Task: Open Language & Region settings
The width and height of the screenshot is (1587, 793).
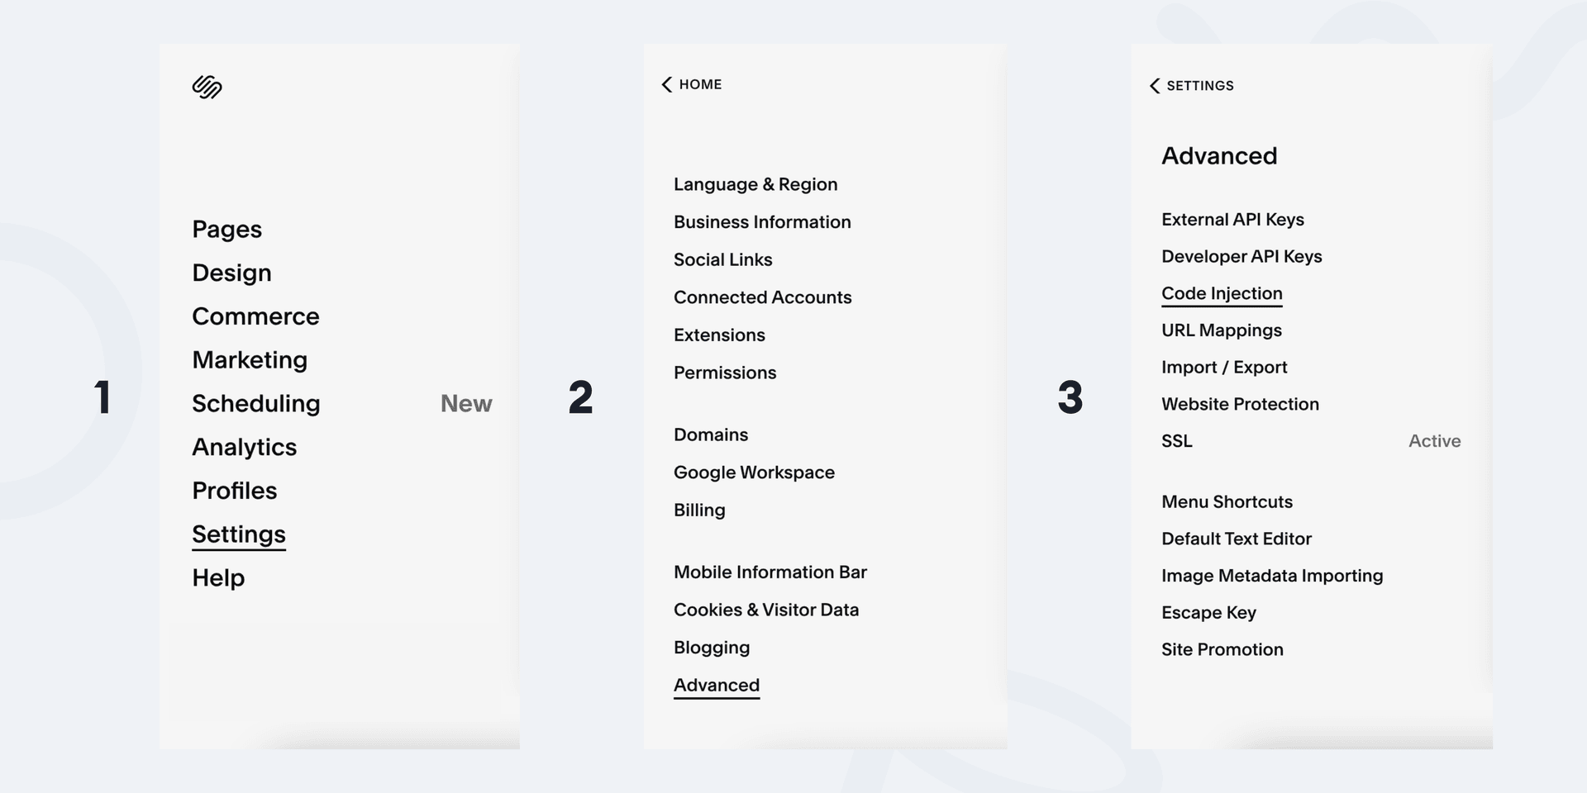Action: coord(755,184)
